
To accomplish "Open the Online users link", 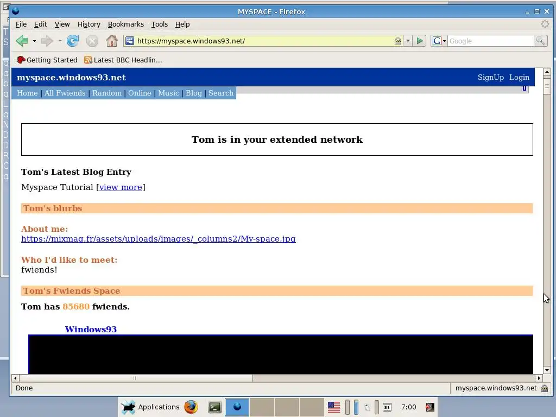I will pos(140,93).
